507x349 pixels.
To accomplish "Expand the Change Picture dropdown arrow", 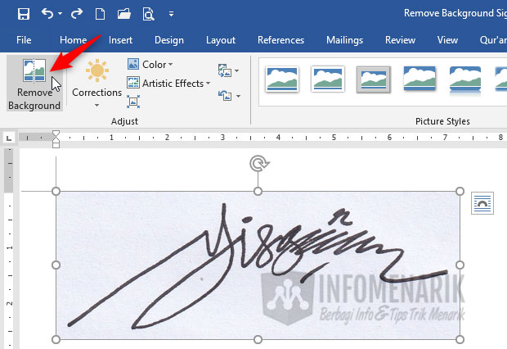I will pos(237,70).
